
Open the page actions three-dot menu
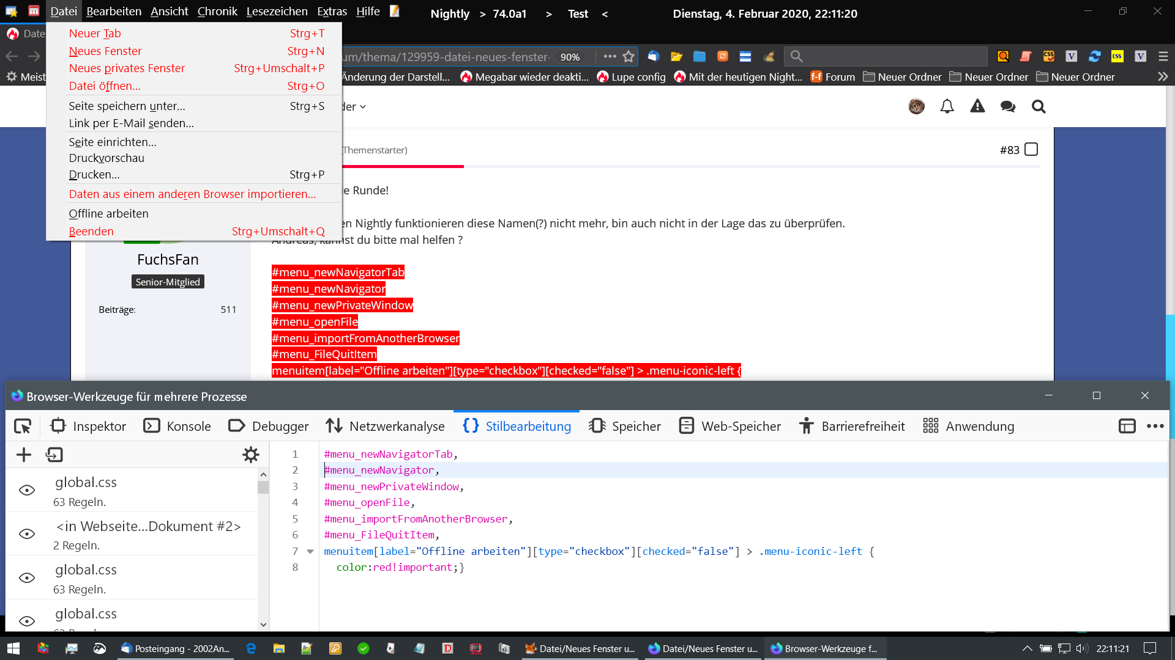click(610, 56)
